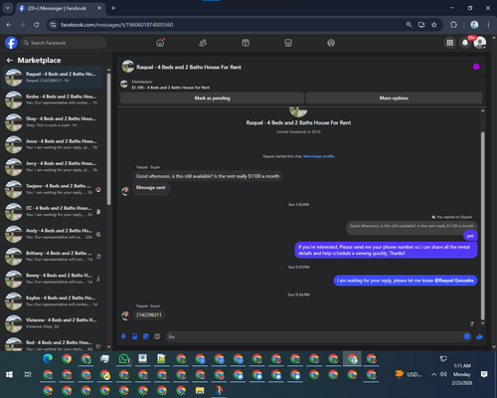The image size is (497, 398).
Task: Click the 'I am waiting for your reply' message
Action: (406, 281)
